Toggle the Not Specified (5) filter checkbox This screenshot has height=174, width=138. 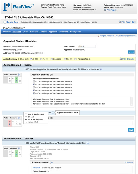(x=75, y=59)
